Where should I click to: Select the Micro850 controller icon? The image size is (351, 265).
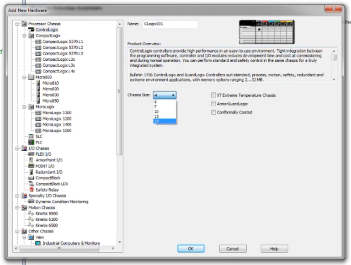click(x=38, y=101)
